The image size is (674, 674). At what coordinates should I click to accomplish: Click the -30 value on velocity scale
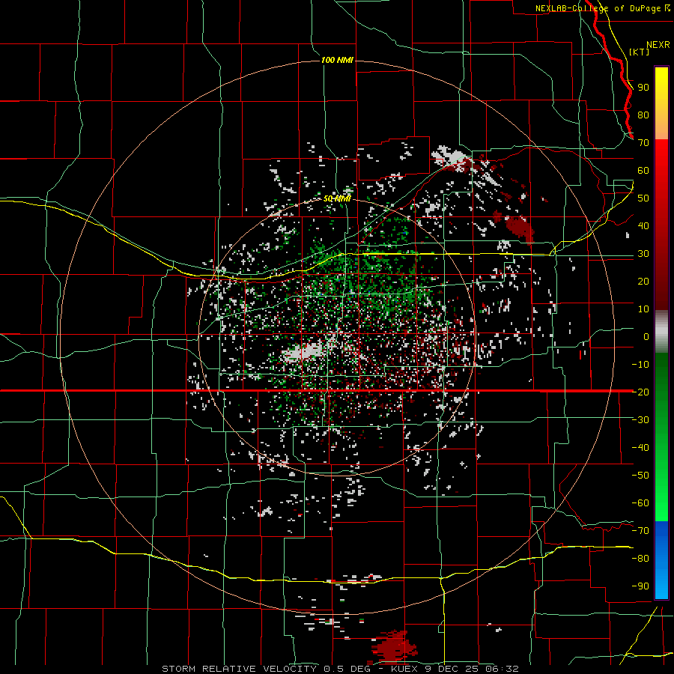click(640, 420)
